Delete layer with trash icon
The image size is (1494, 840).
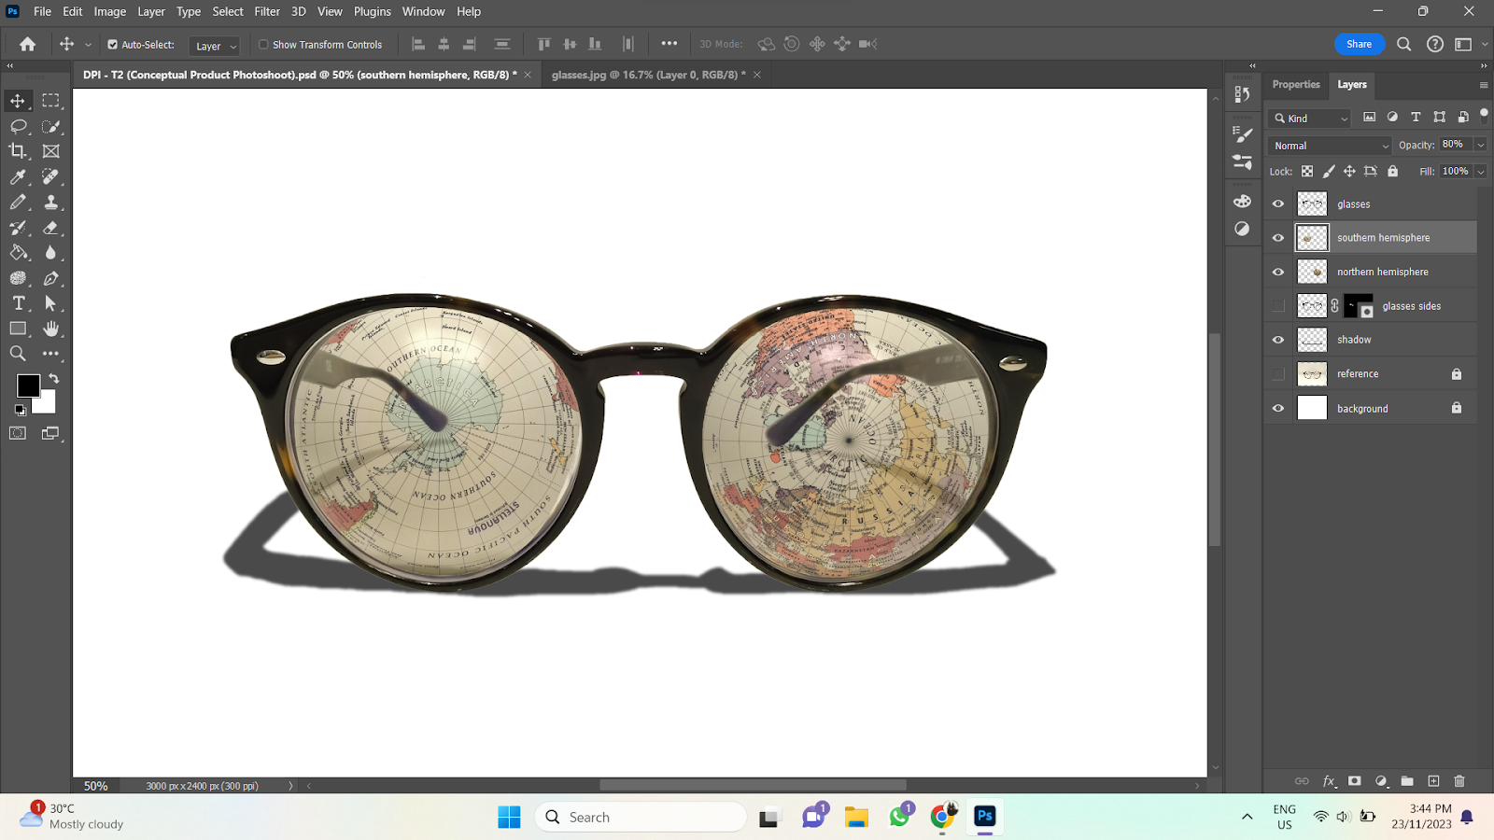pos(1459,781)
